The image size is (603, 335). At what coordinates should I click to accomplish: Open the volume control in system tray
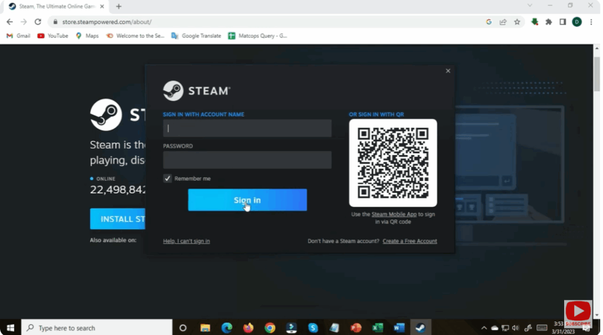[516, 328]
